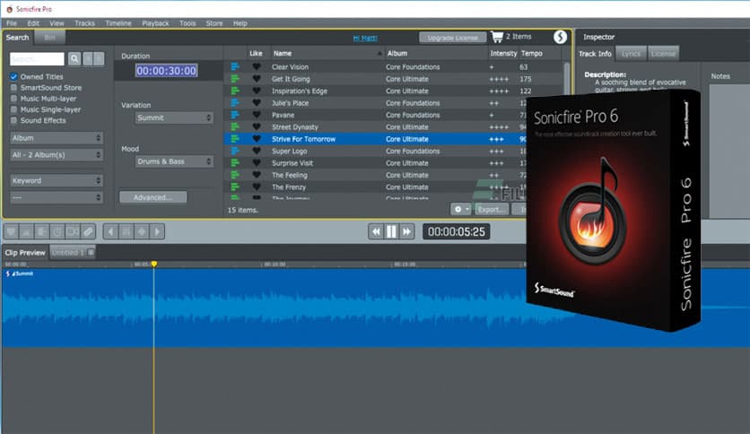750x434 pixels.
Task: Toggle the heart for The Feeling
Action: point(257,175)
